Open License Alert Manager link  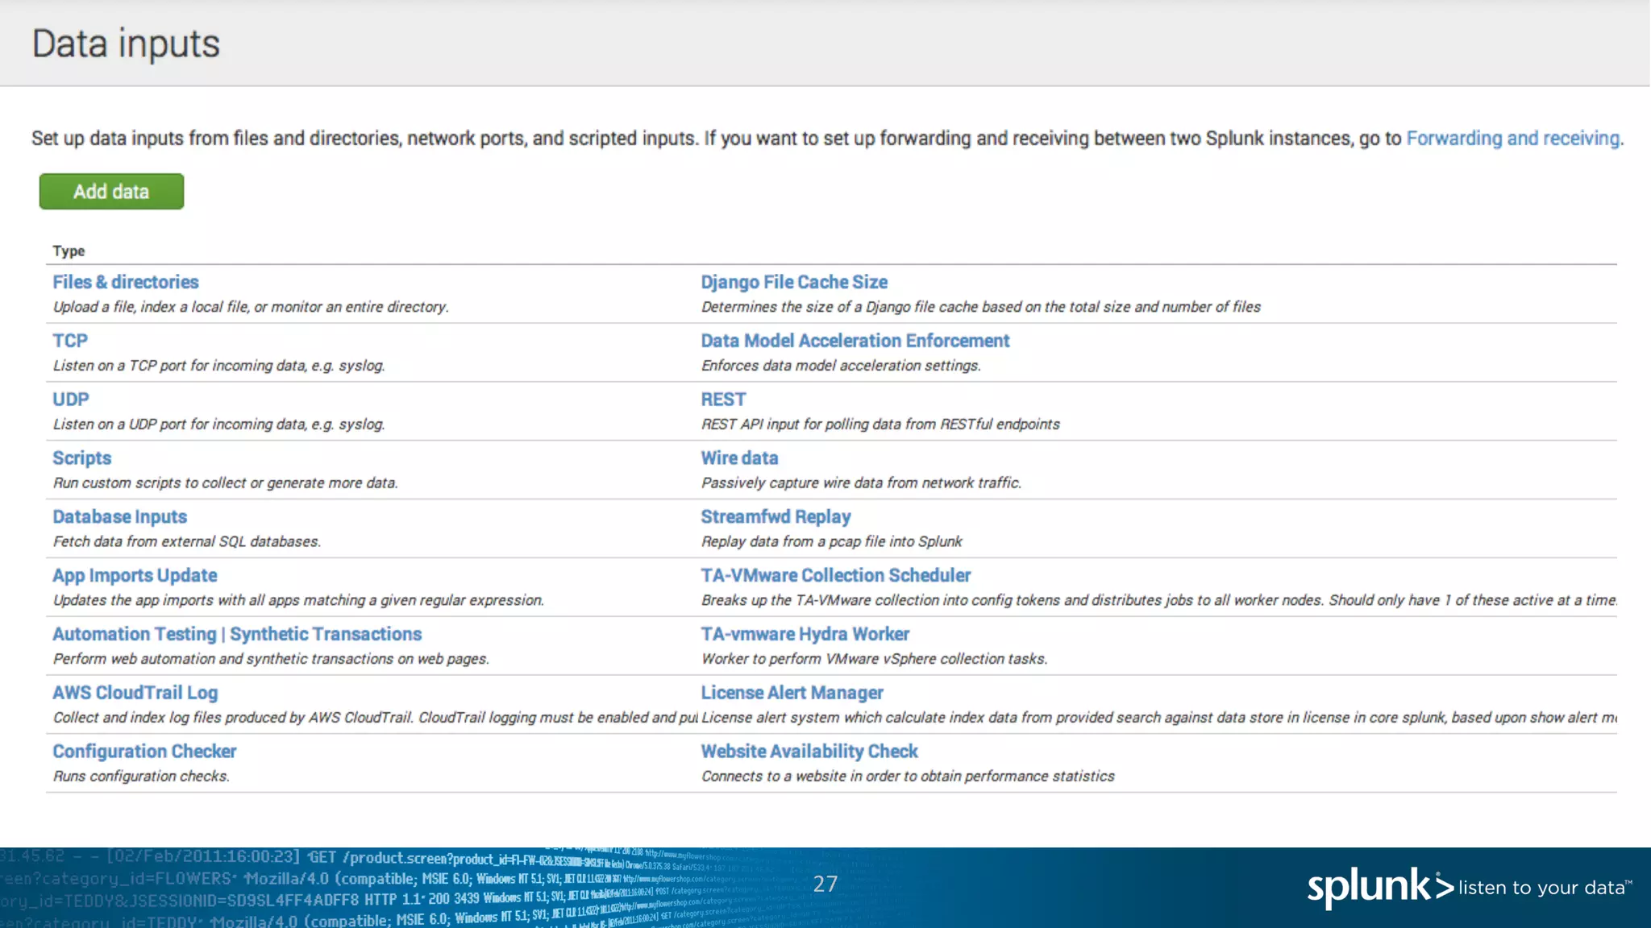pos(792,693)
